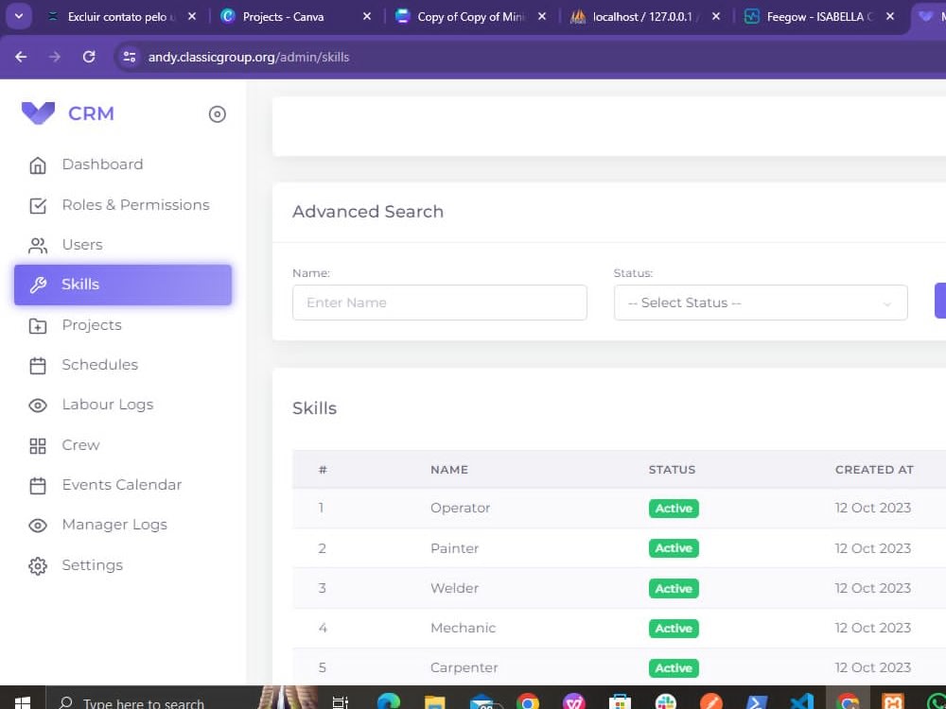This screenshot has width=946, height=709.
Task: Click the Projects icon in the sidebar
Action: (38, 324)
